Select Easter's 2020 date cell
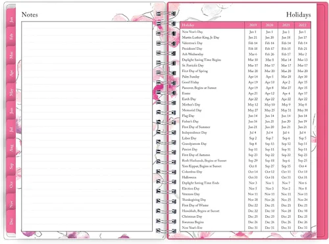 coord(269,93)
